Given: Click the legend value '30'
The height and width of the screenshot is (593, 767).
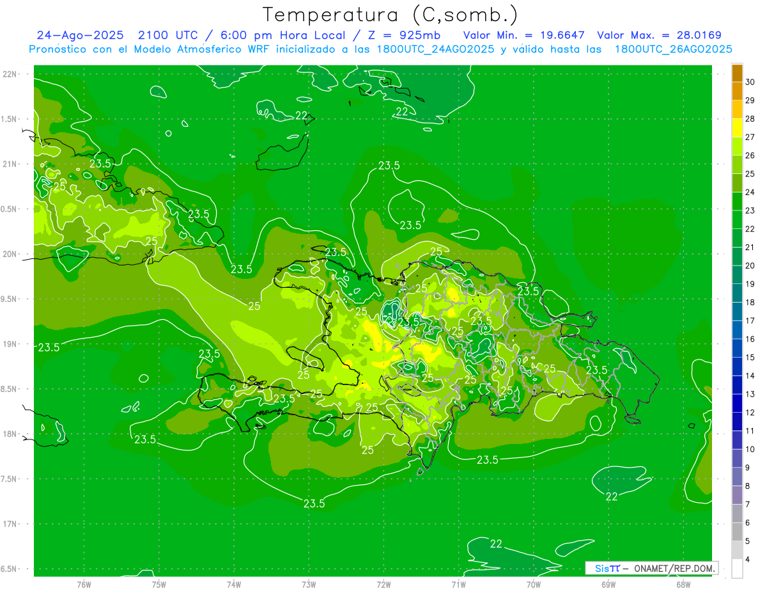Looking at the screenshot, I should 750,82.
